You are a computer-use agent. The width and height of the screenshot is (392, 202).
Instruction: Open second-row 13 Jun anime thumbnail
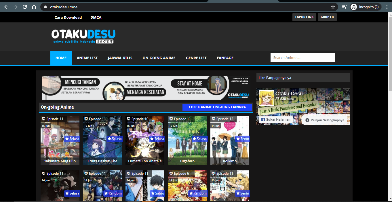[230, 186]
